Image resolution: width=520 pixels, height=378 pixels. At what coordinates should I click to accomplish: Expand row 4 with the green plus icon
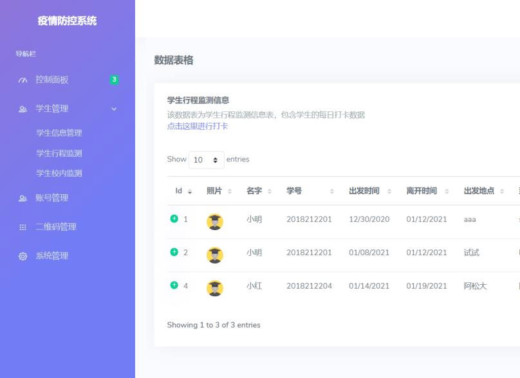click(174, 285)
